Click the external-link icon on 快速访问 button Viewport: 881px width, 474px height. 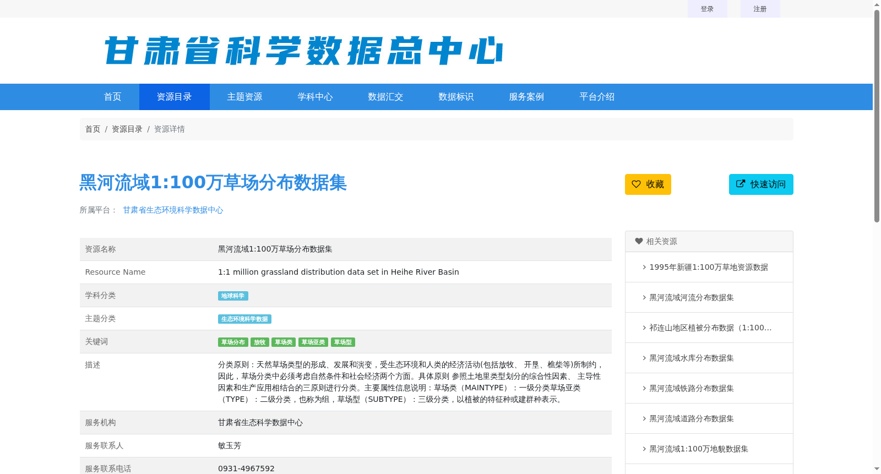point(741,184)
